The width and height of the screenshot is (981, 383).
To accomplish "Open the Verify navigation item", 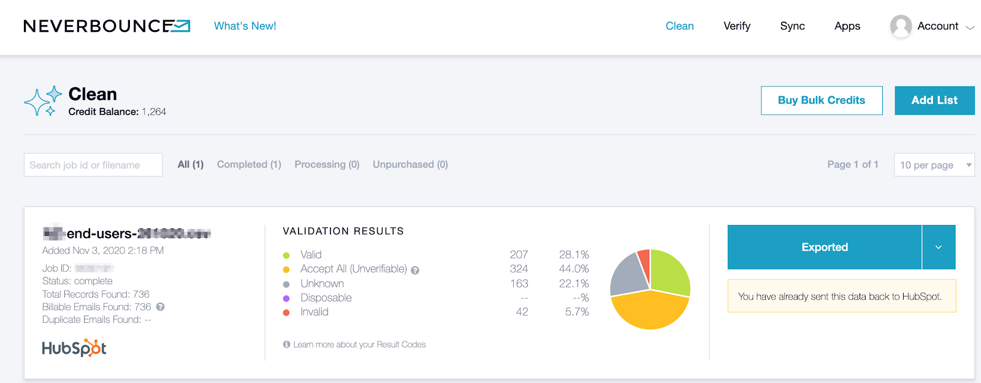I will 736,26.
